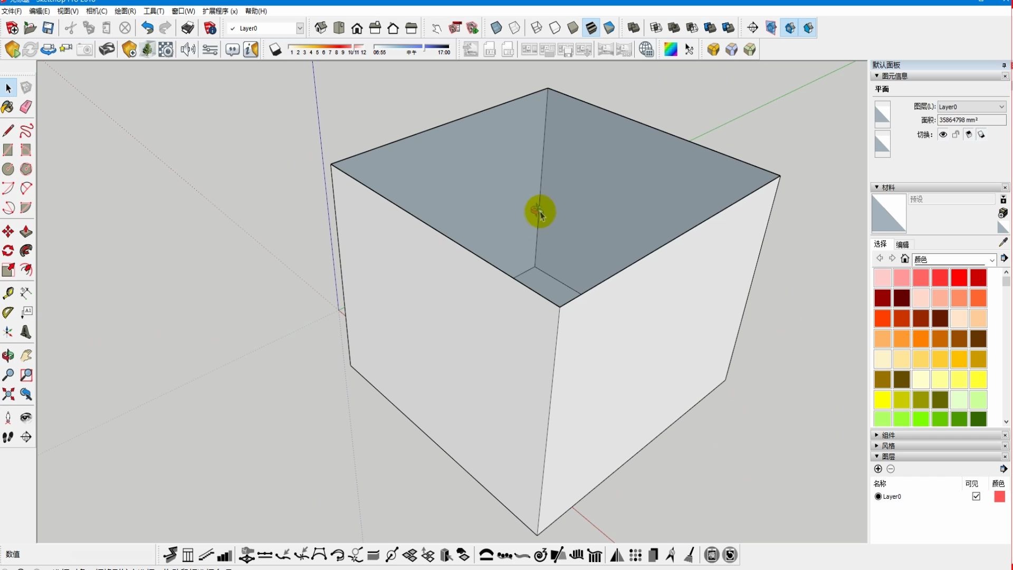Open the Layer0 dropdown in Entity Info
1013x570 pixels.
[x=1001, y=106]
